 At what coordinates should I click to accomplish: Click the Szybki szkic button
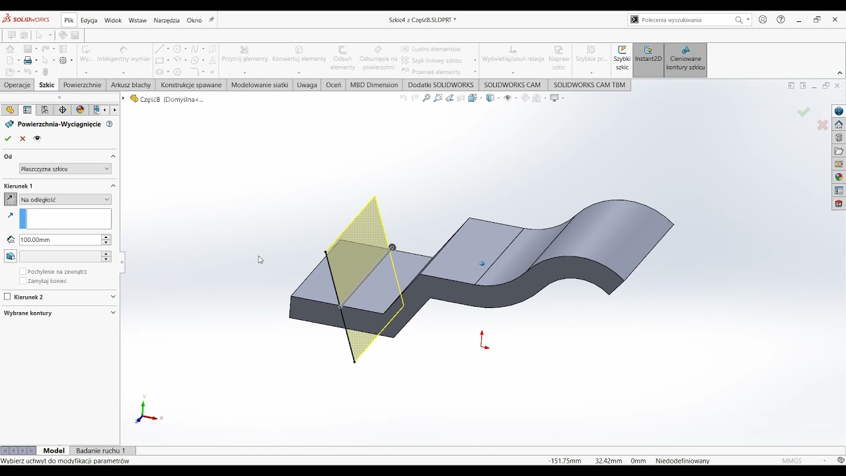pos(622,59)
